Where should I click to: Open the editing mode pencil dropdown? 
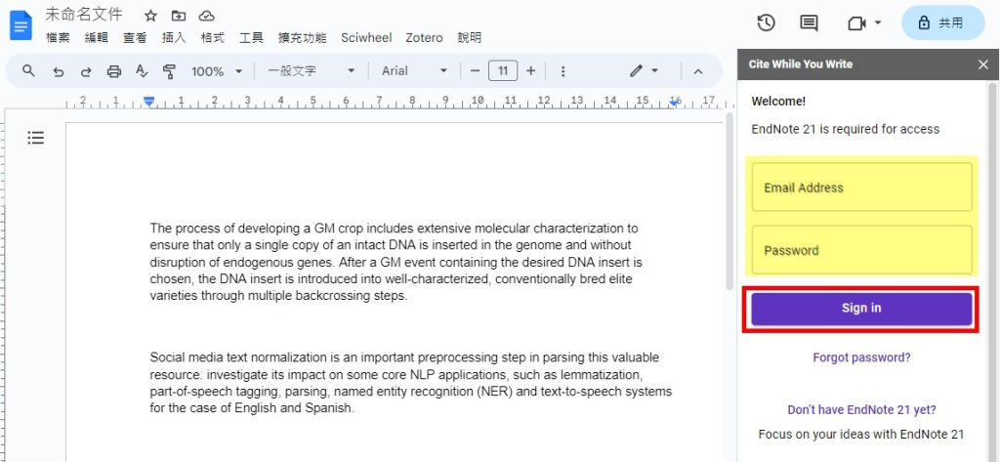[x=645, y=71]
